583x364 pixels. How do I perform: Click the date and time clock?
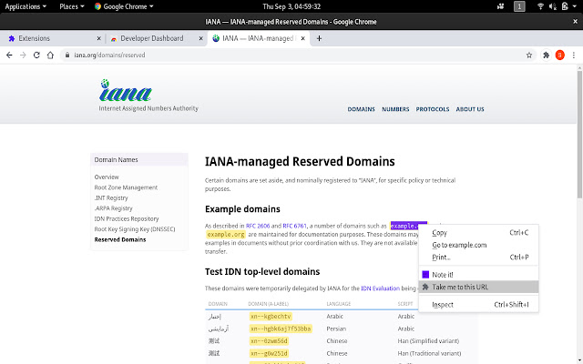pos(291,6)
